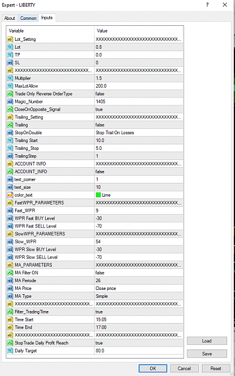
Task: Click the string icon beside Time Start
Action: (10, 319)
